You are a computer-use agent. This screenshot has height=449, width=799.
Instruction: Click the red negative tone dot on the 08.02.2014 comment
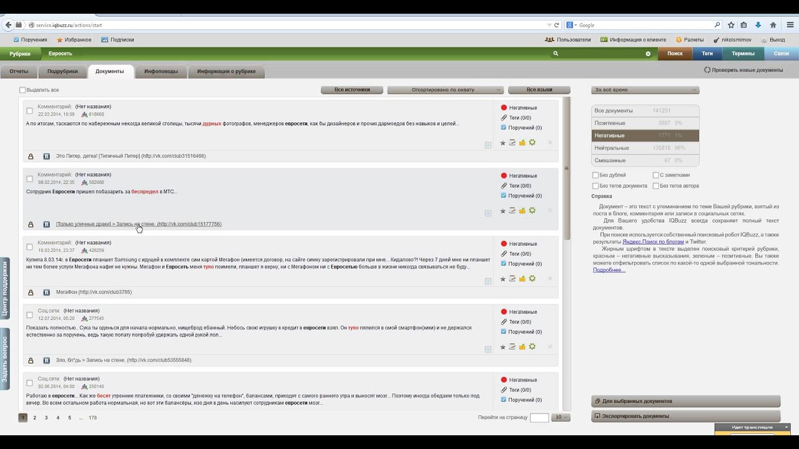pyautogui.click(x=504, y=176)
